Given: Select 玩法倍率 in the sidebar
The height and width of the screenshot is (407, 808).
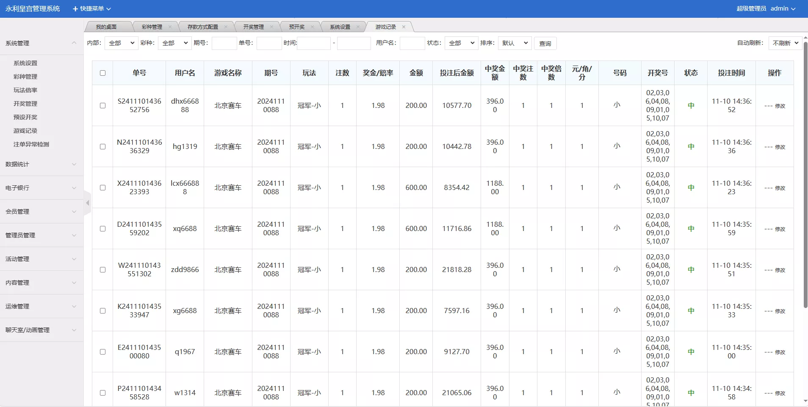Looking at the screenshot, I should [25, 90].
